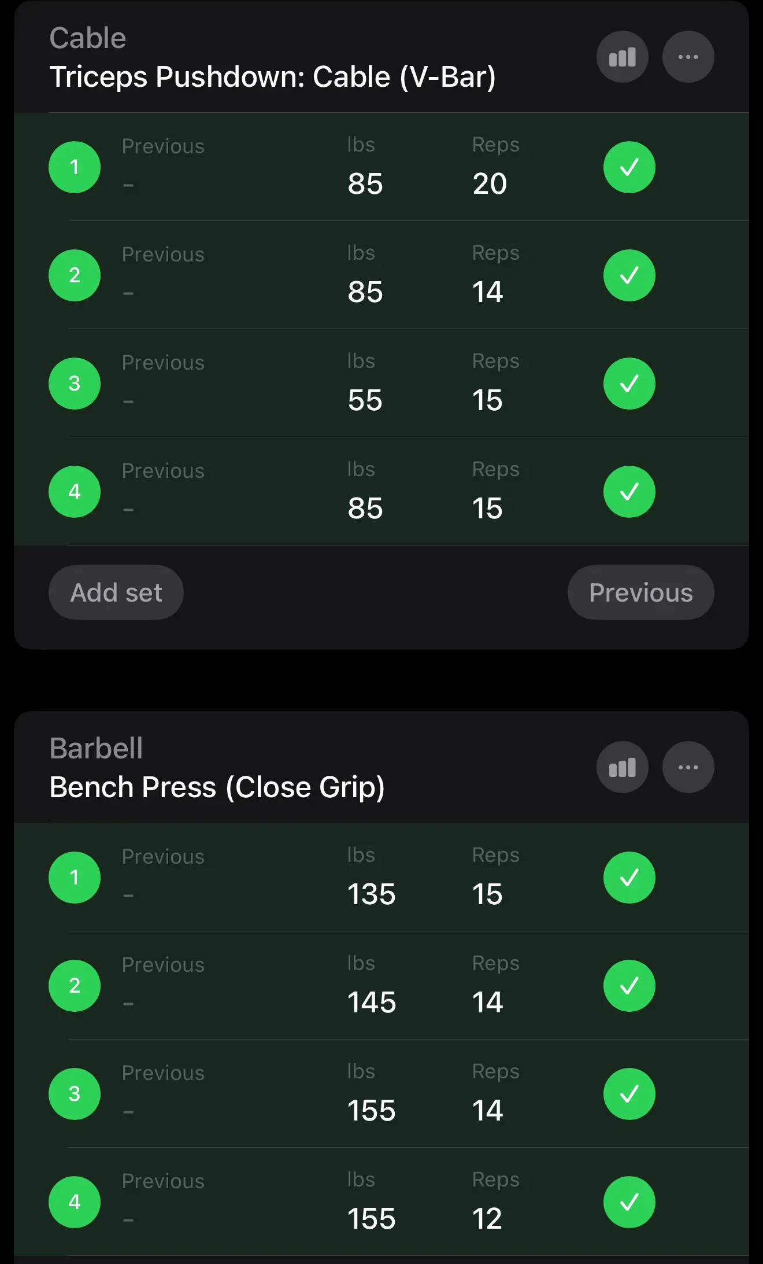Uncheck completed Bench Press set 1

coord(629,878)
